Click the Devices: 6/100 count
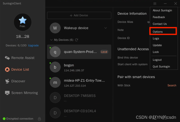 tap(16, 45)
